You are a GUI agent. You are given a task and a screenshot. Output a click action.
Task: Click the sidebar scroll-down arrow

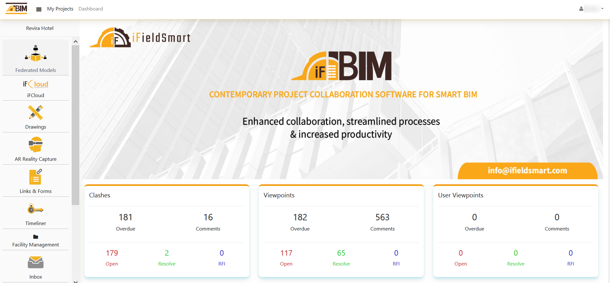(x=75, y=281)
